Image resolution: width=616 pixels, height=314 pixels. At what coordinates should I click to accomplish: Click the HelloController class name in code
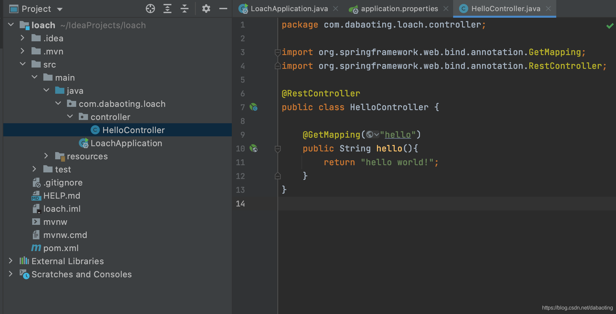[x=389, y=107]
